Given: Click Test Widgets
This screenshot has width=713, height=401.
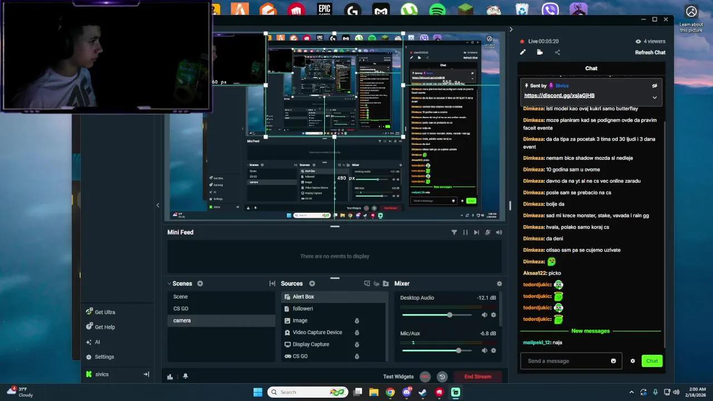Looking at the screenshot, I should [x=398, y=376].
